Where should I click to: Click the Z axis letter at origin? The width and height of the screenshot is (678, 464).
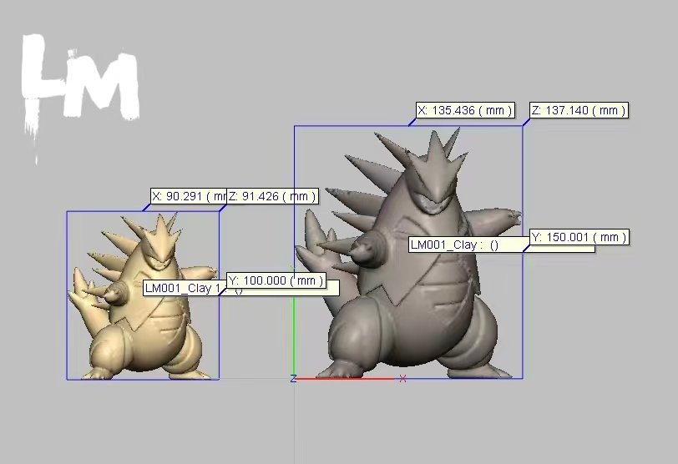(x=293, y=379)
